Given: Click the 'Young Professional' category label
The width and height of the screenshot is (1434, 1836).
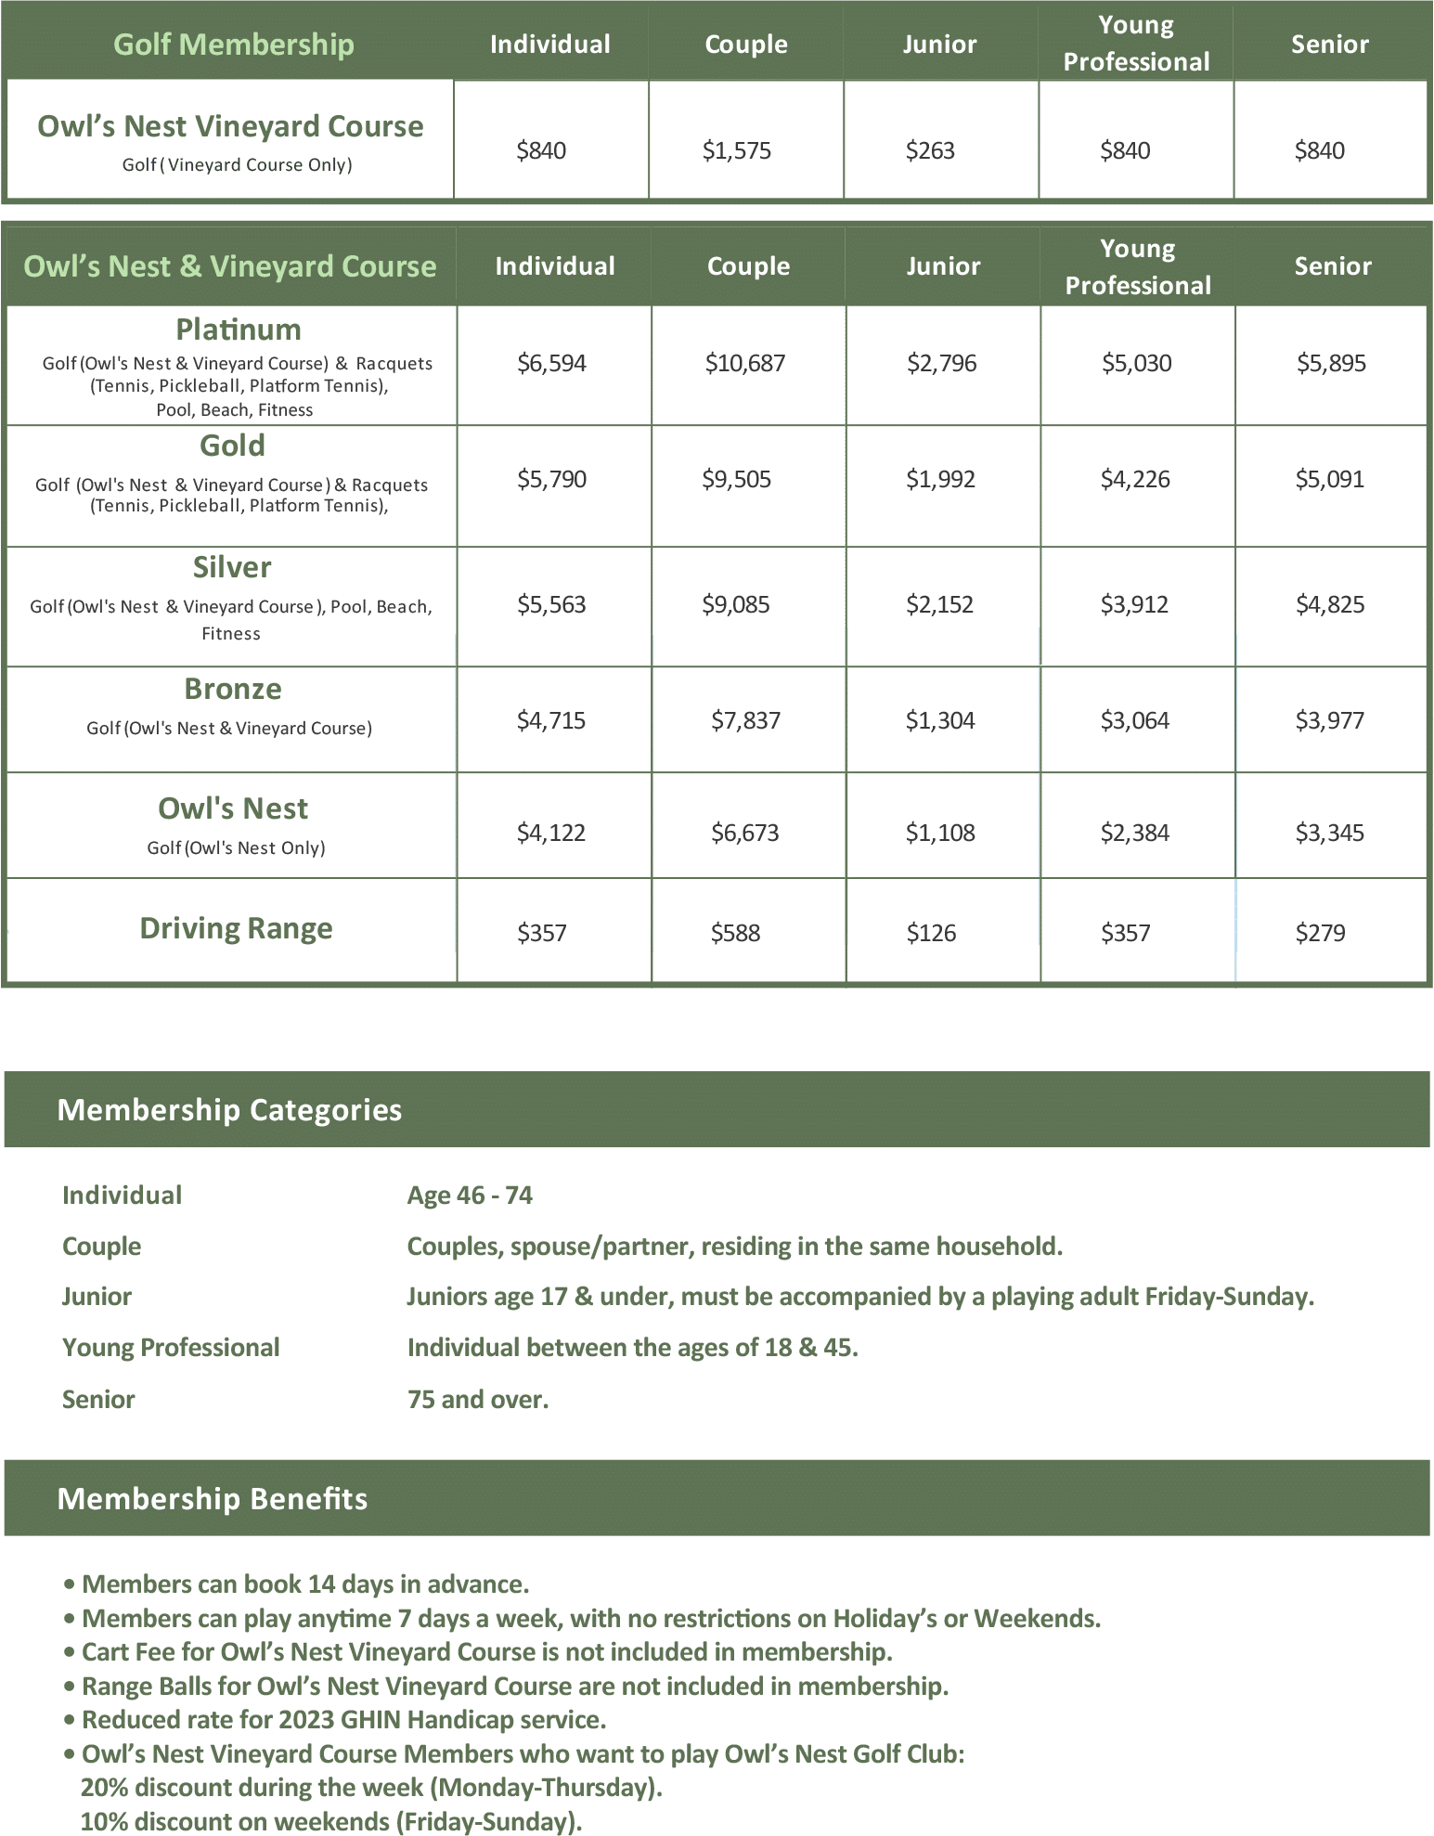Looking at the screenshot, I should click(171, 1348).
